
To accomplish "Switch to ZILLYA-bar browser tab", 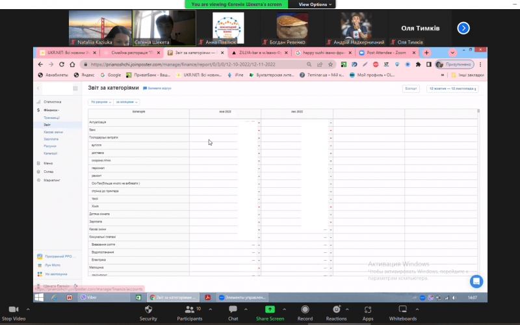I will coord(259,53).
